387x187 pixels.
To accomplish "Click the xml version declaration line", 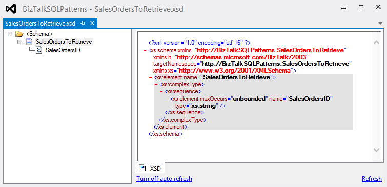I will 199,43.
